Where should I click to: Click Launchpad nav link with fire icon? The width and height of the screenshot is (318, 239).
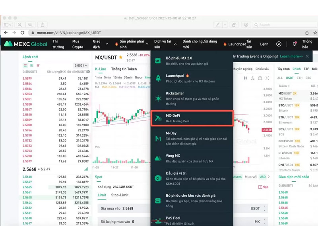pos(235,44)
